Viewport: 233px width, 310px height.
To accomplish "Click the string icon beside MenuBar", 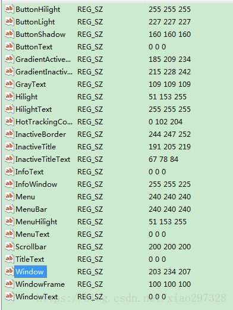I will pyautogui.click(x=10, y=209).
